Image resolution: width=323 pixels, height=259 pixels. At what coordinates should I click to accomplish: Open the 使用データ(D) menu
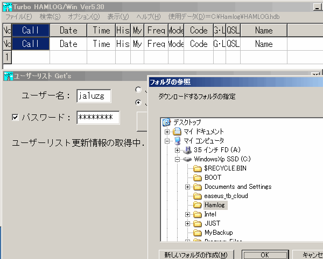click(x=224, y=17)
